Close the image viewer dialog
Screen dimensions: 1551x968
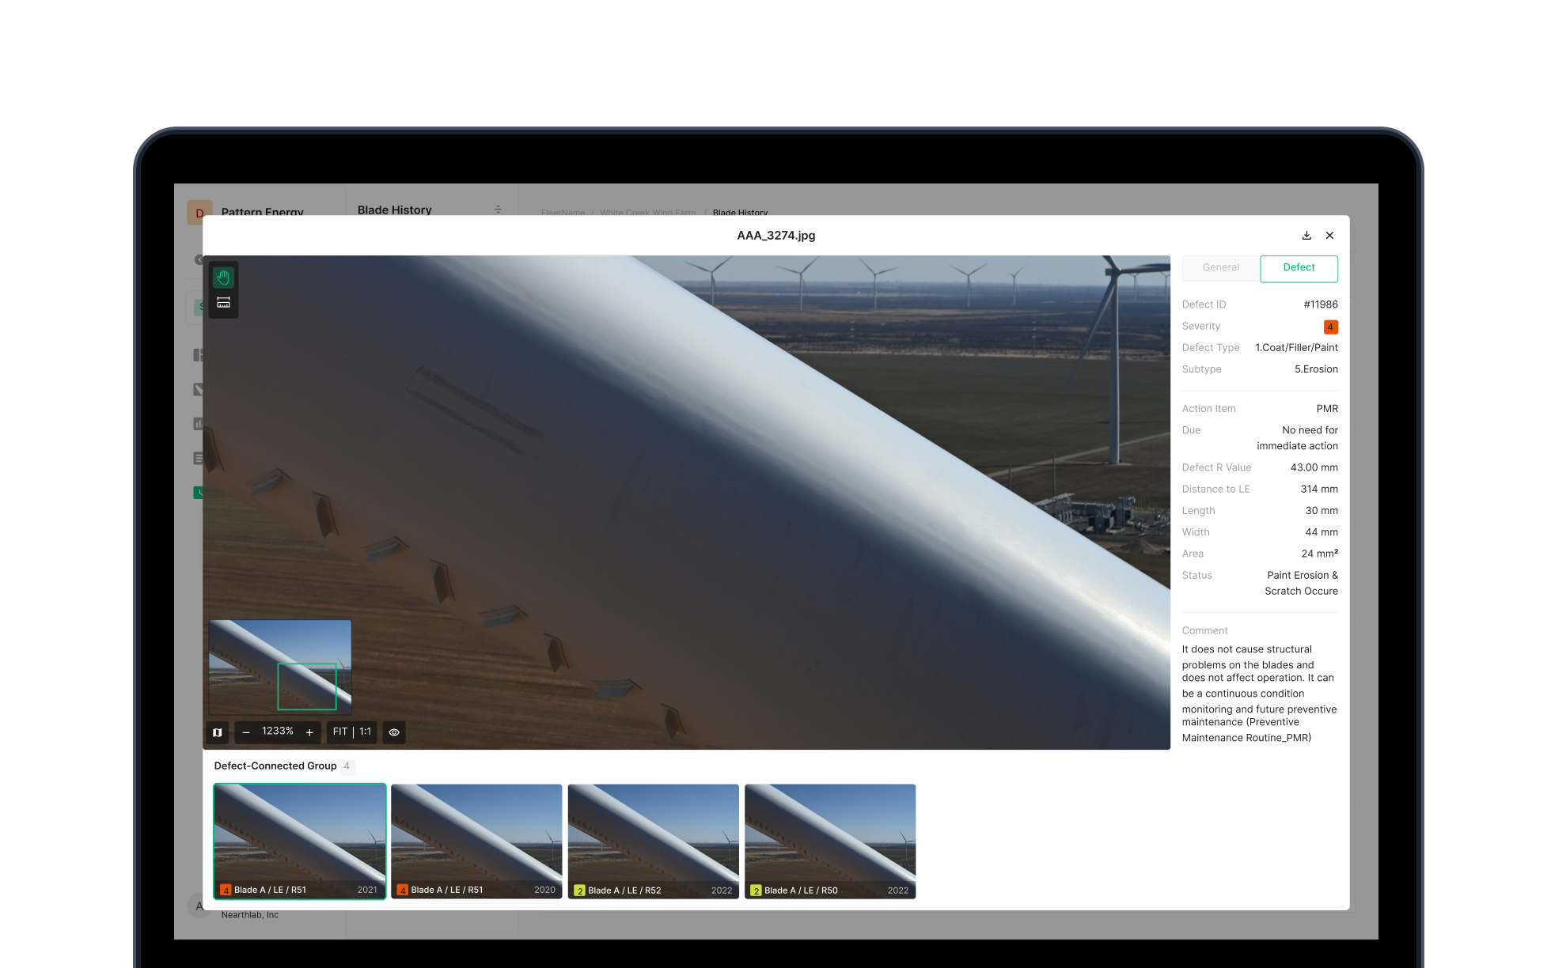click(x=1329, y=236)
